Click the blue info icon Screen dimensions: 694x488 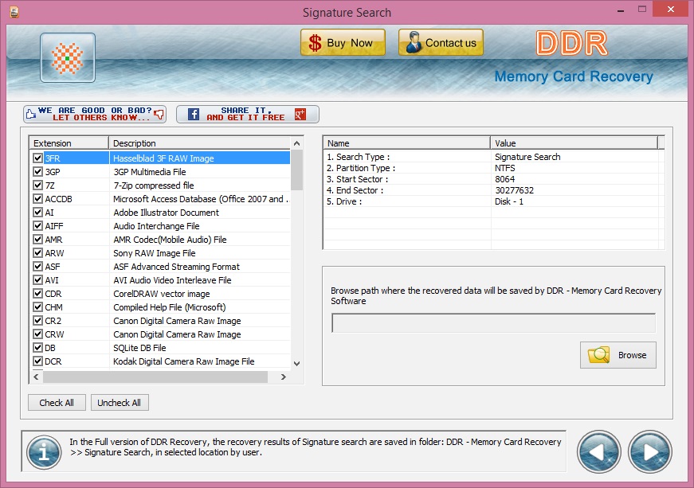coord(44,452)
